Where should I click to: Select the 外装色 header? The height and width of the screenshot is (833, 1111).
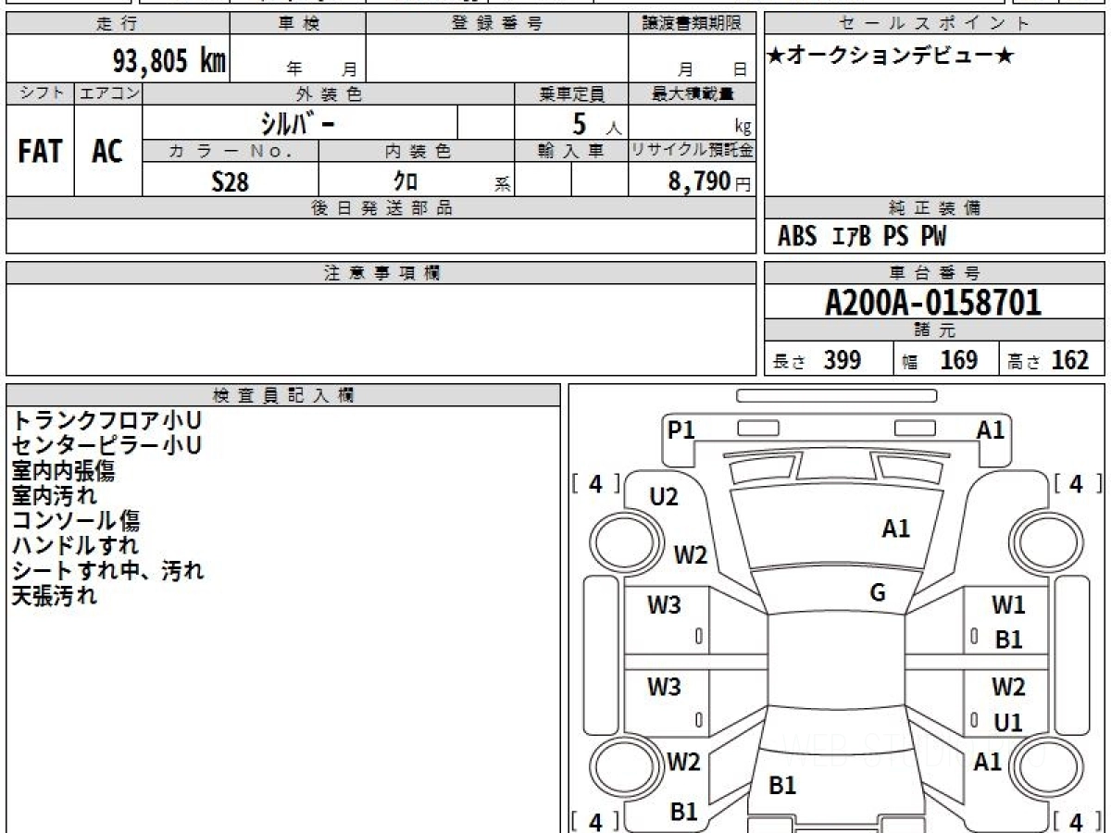[x=329, y=93]
